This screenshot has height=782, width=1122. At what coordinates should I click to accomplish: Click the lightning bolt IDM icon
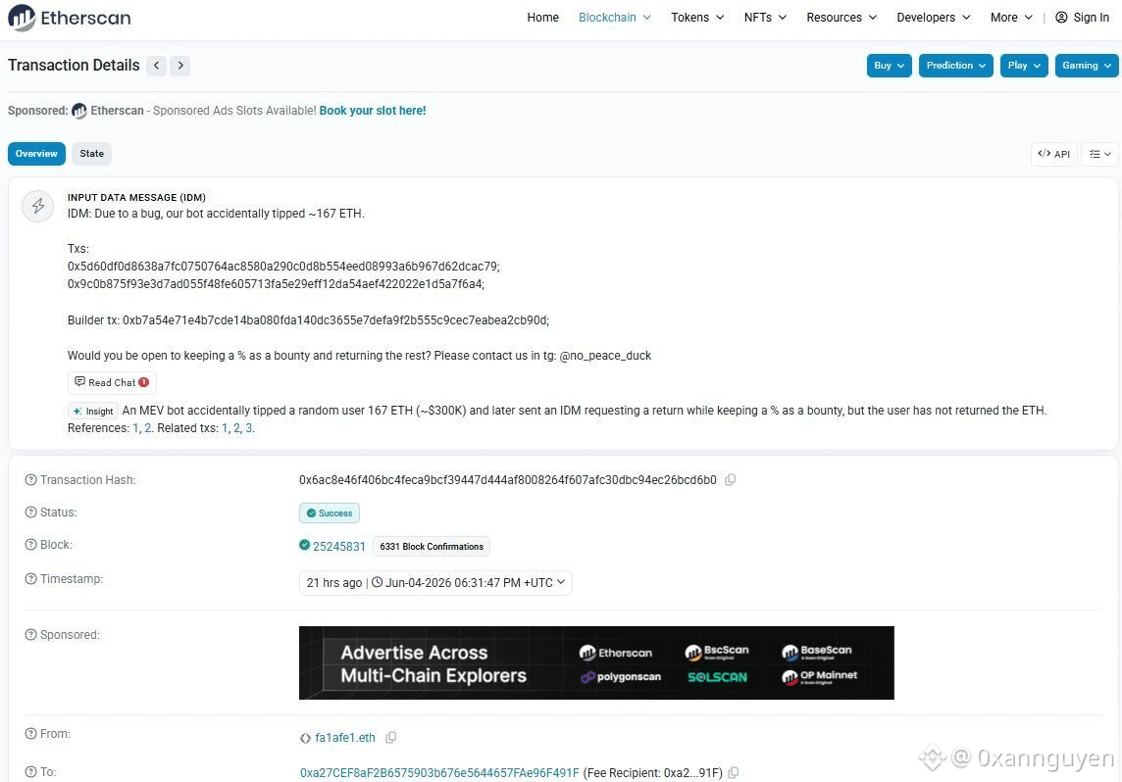click(x=38, y=207)
